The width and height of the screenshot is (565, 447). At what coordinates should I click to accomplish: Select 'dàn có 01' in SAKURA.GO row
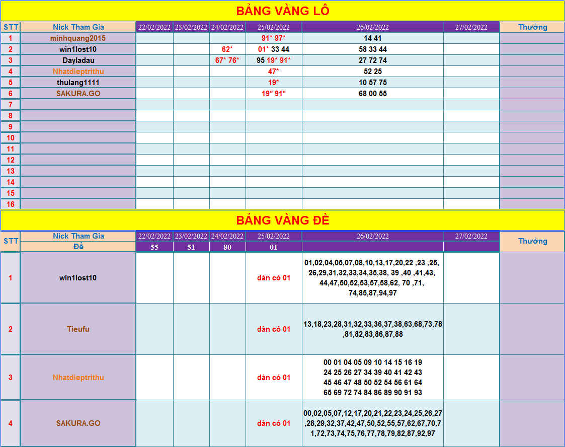coord(274,423)
